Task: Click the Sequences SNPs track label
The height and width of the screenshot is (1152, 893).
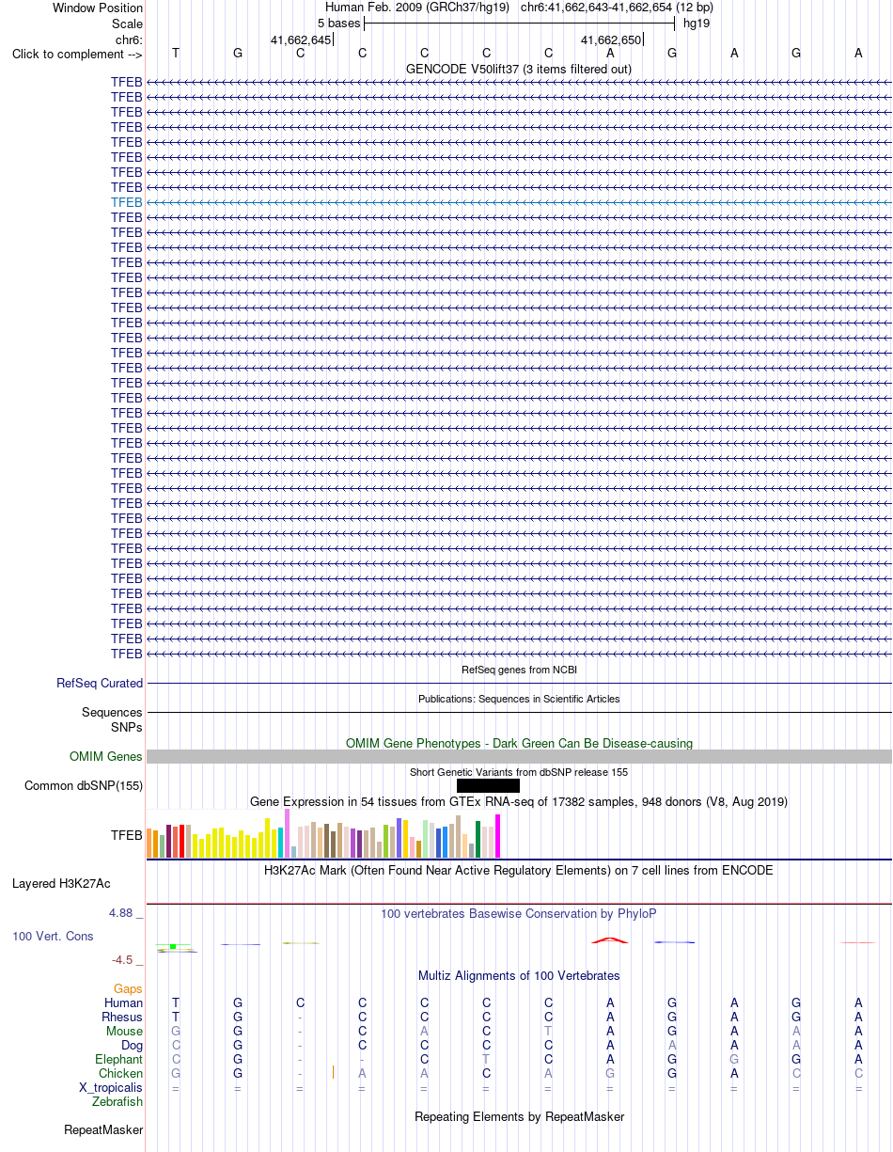Action: pos(112,719)
